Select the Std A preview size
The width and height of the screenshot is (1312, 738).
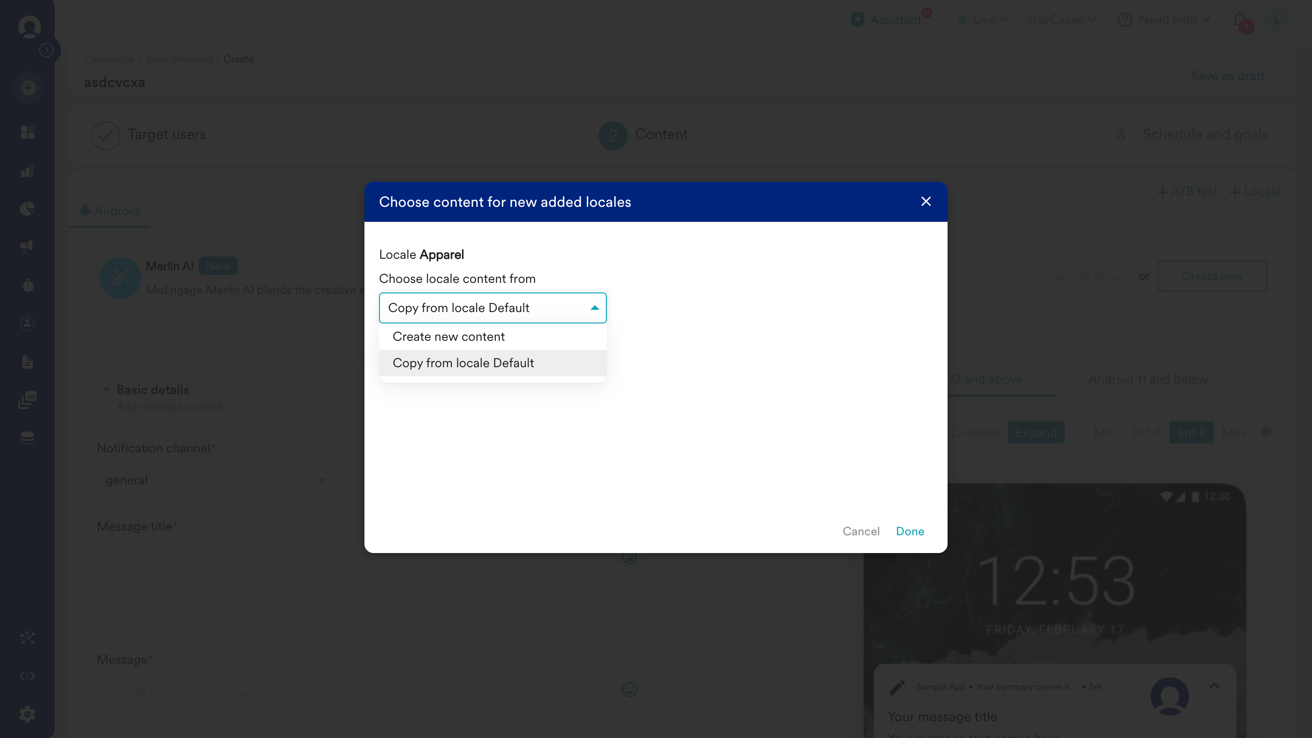[1146, 432]
